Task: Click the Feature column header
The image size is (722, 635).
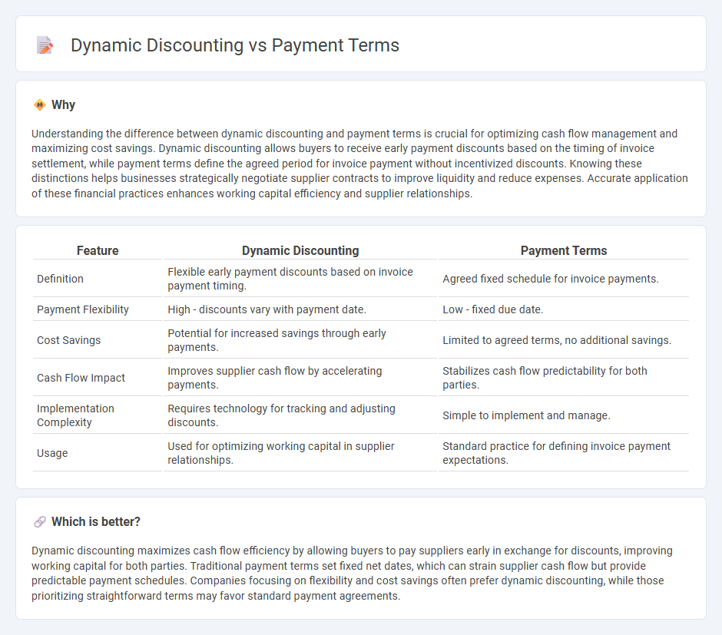Action: pos(98,250)
